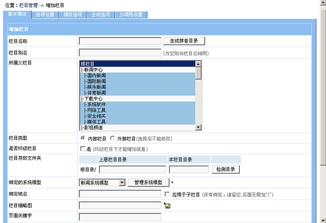The width and height of the screenshot is (326, 223).
Task: Go to the JS调用设置 tab
Action: click(131, 14)
